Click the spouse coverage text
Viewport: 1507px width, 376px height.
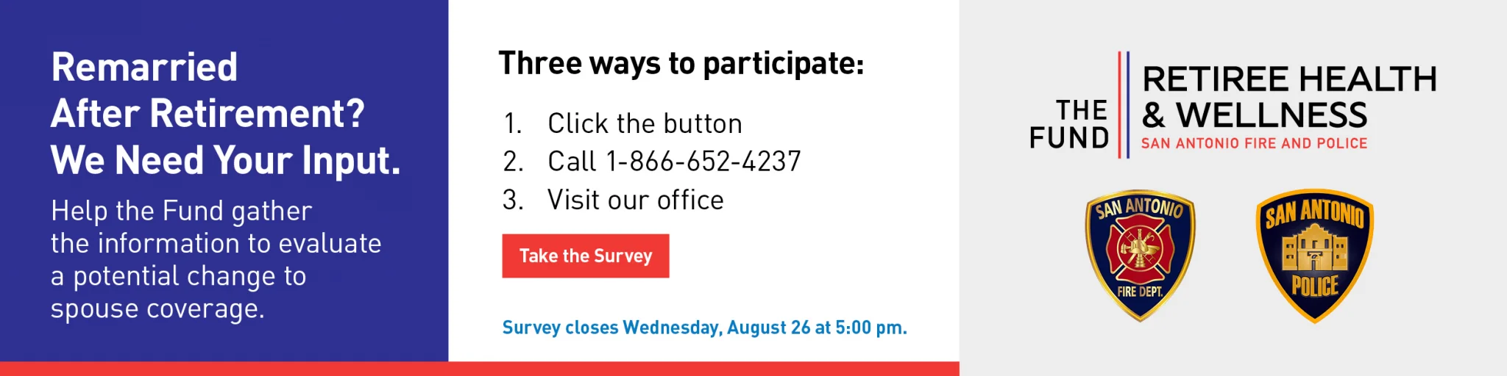[x=157, y=309]
